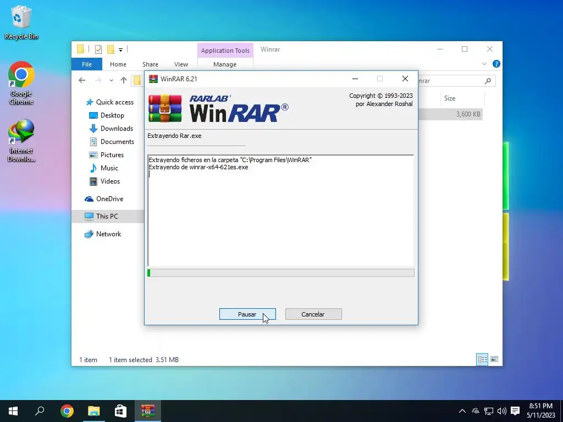Open the Share ribbon tab in Explorer
The width and height of the screenshot is (563, 422).
(150, 64)
